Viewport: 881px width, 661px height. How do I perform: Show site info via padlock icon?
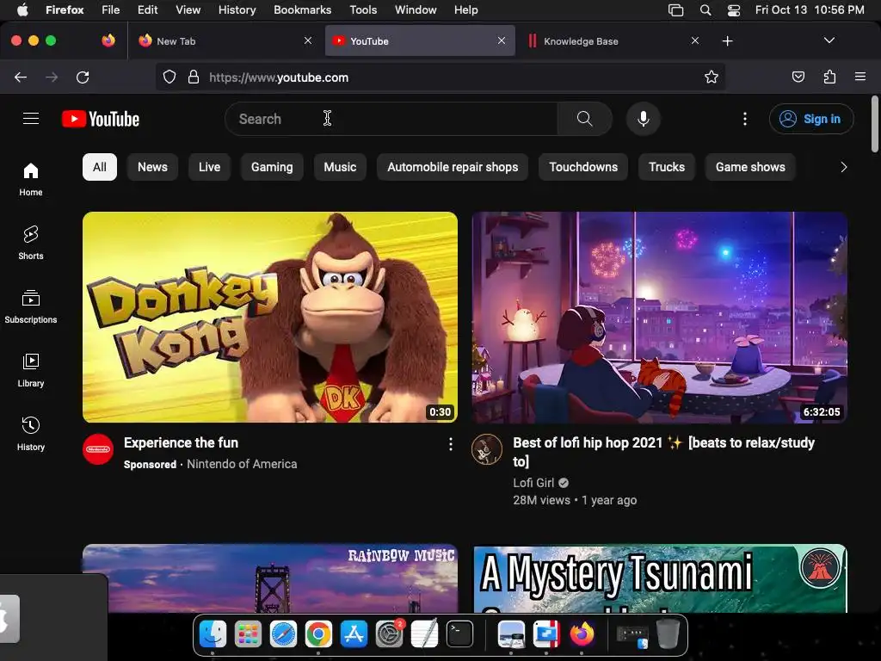tap(194, 77)
